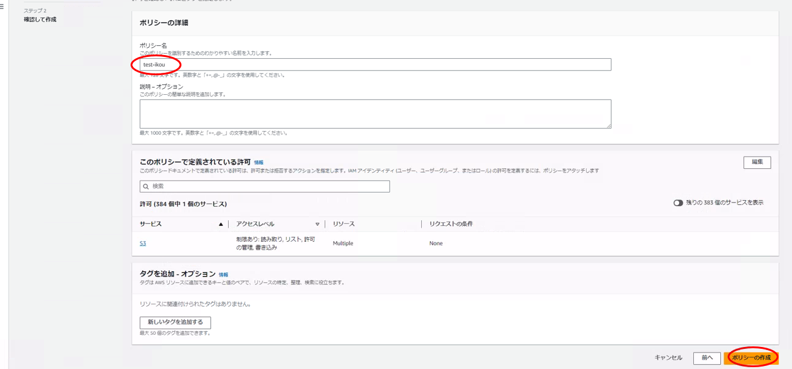Click the ポリシー名 input field with test-ikou

[x=375, y=65]
